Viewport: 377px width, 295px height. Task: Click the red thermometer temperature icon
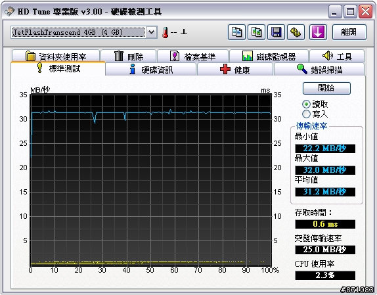(165, 32)
